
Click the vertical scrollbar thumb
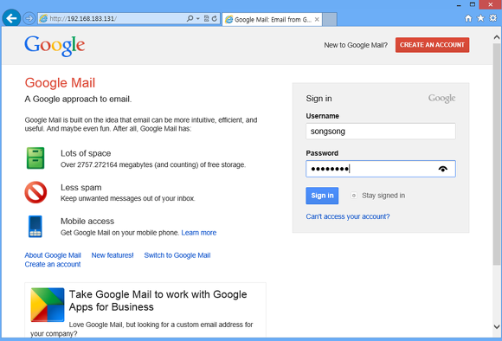click(x=497, y=154)
